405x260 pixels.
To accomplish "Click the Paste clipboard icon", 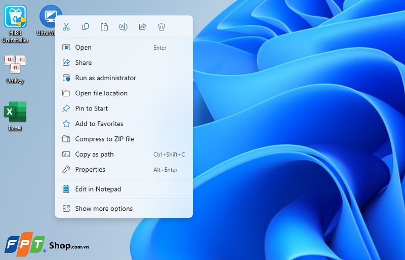I will (104, 27).
